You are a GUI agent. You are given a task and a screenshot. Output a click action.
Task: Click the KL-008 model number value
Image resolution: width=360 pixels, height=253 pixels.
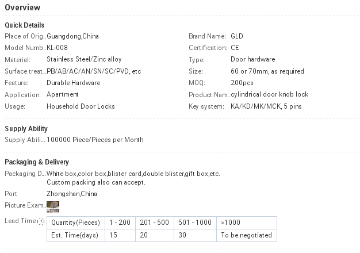57,48
